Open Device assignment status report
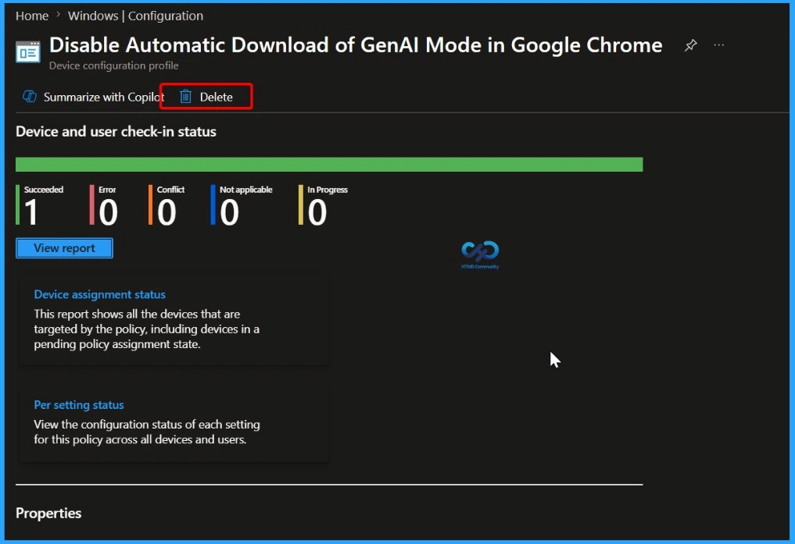Image resolution: width=795 pixels, height=544 pixels. click(x=99, y=294)
